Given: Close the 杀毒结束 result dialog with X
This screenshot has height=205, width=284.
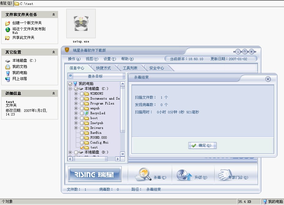Looking at the screenshot, I should (268, 79).
